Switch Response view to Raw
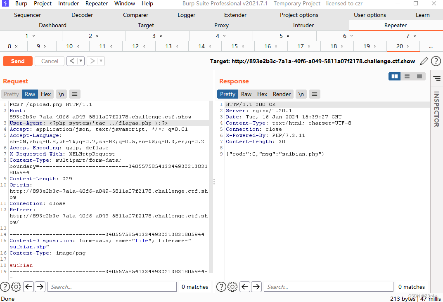The image size is (443, 302). click(x=246, y=94)
